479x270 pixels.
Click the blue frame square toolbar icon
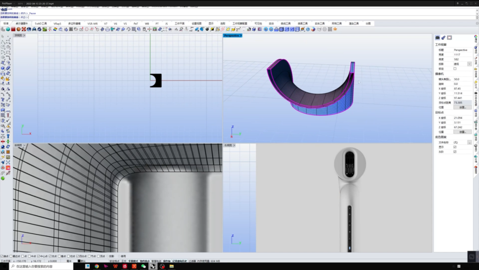tap(281, 29)
